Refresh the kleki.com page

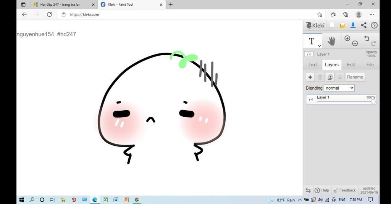(49, 14)
